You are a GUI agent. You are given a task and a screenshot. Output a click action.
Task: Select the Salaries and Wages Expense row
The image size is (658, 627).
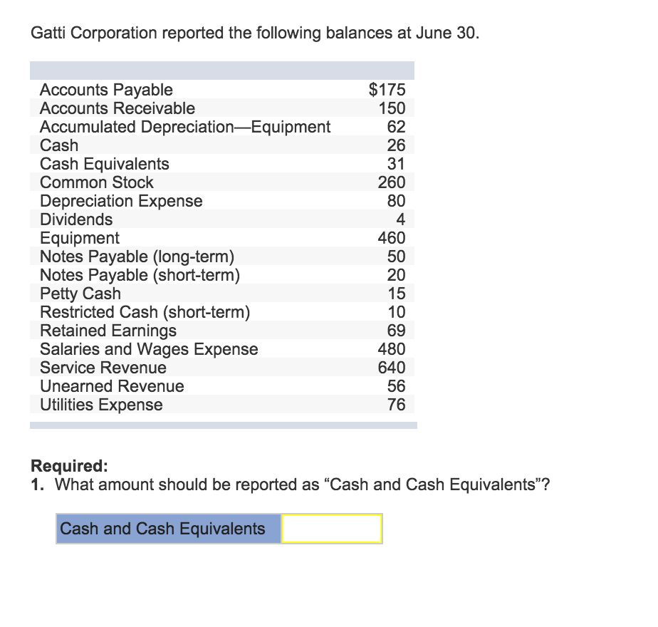(x=149, y=349)
